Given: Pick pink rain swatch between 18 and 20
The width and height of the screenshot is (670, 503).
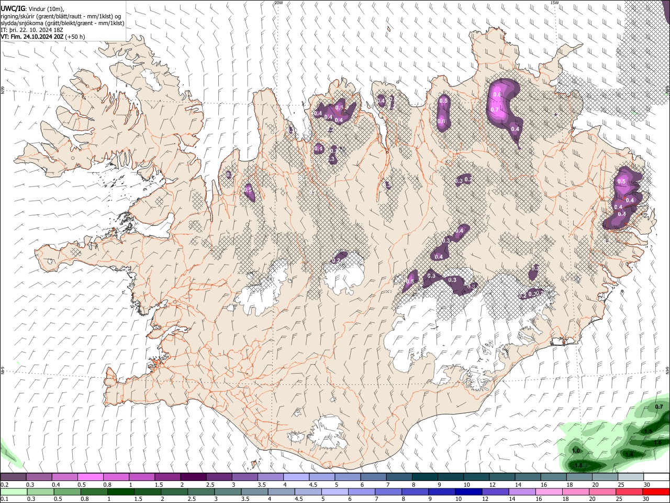Looking at the screenshot, I should click(576, 491).
